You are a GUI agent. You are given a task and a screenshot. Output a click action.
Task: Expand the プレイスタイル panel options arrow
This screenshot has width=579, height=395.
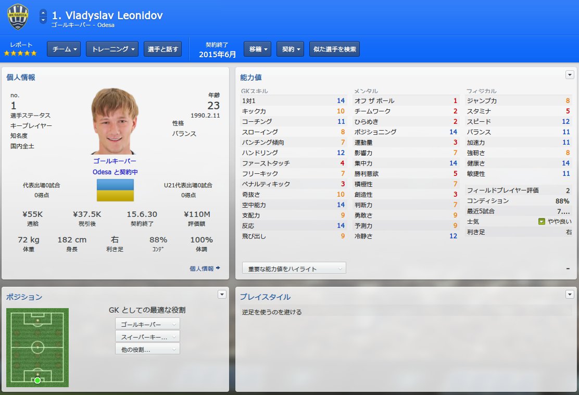570,294
